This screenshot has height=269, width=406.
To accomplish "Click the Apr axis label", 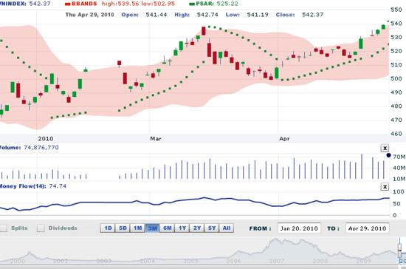I will point(284,139).
